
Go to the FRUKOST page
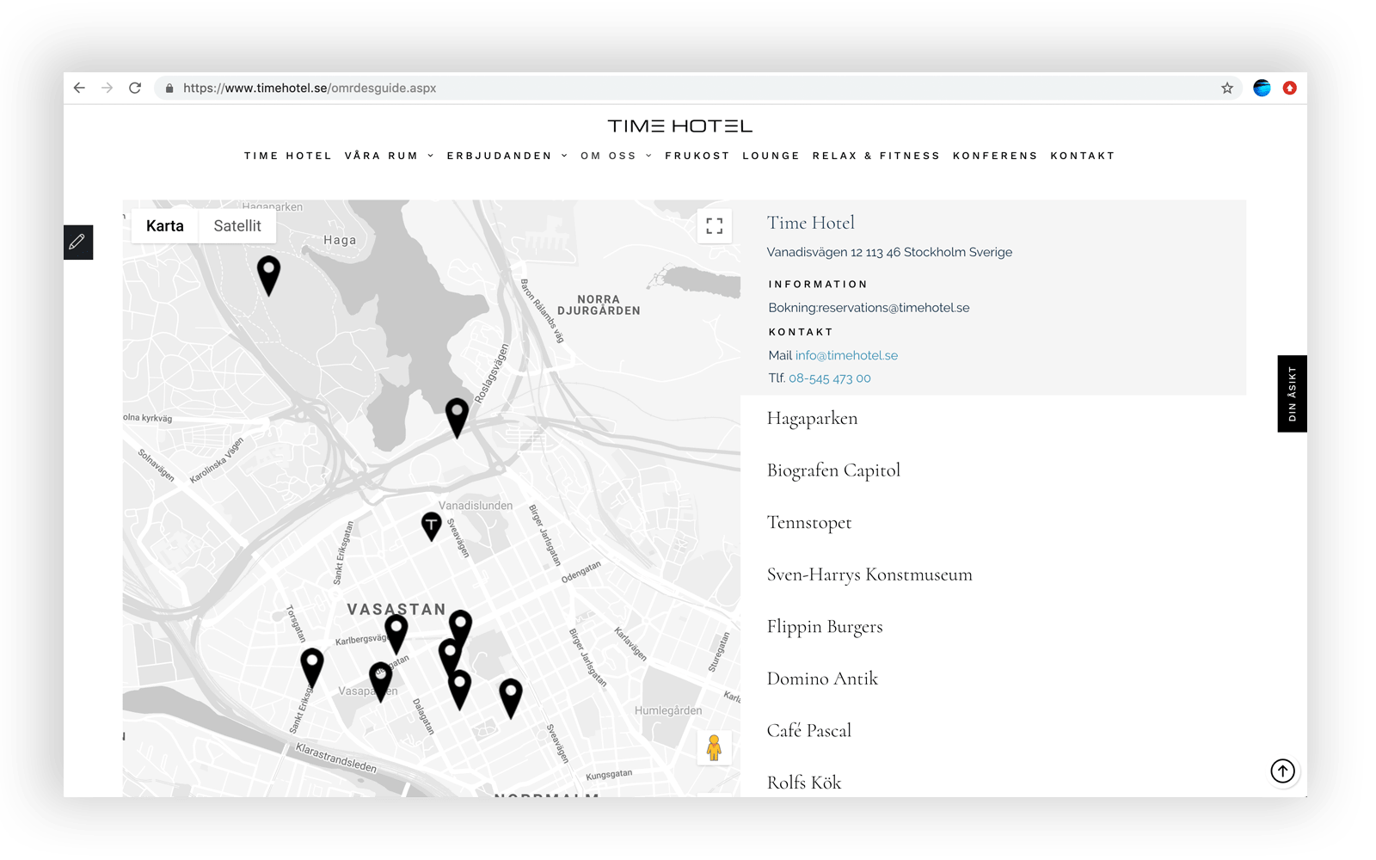click(697, 156)
